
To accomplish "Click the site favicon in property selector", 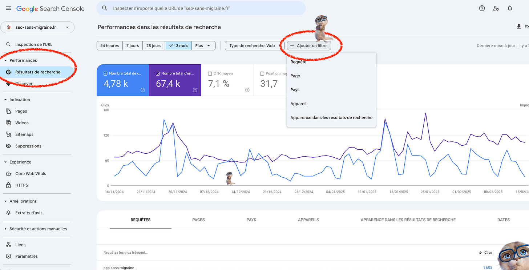I will (x=9, y=27).
